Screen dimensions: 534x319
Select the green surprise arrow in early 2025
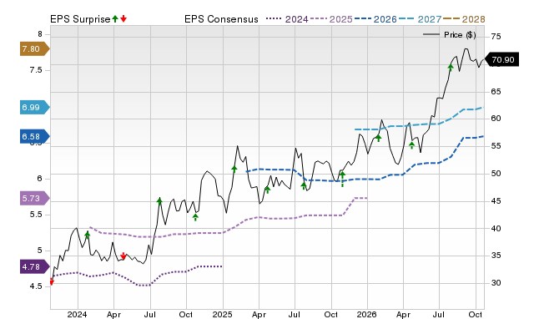234,169
